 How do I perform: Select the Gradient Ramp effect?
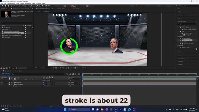(188, 40)
